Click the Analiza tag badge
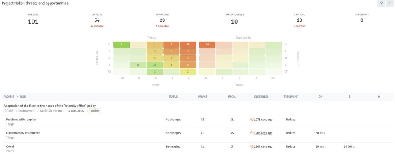Screen dimensions: 395x154 pyautogui.click(x=95, y=111)
